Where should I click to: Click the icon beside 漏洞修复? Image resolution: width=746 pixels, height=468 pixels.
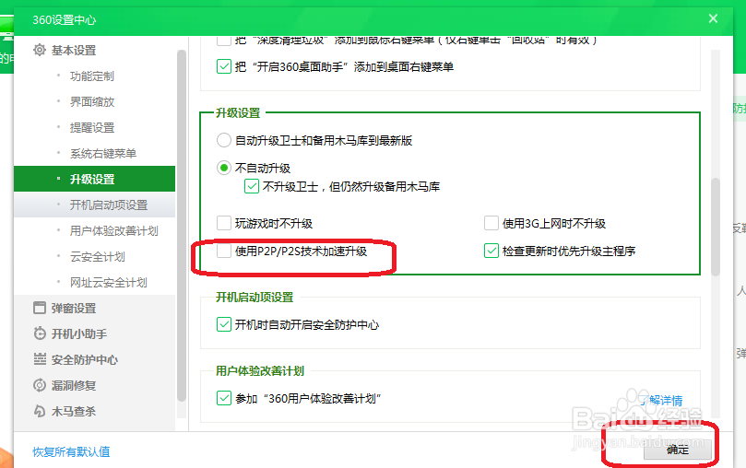(40, 385)
